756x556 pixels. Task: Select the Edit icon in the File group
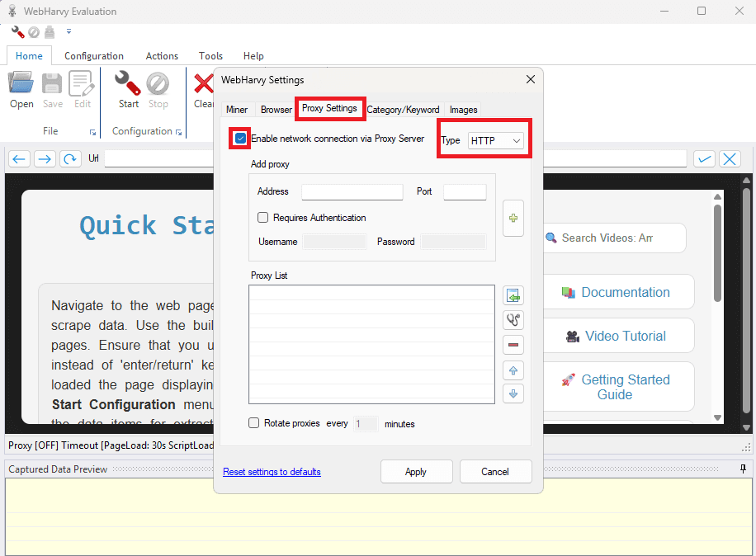(82, 85)
